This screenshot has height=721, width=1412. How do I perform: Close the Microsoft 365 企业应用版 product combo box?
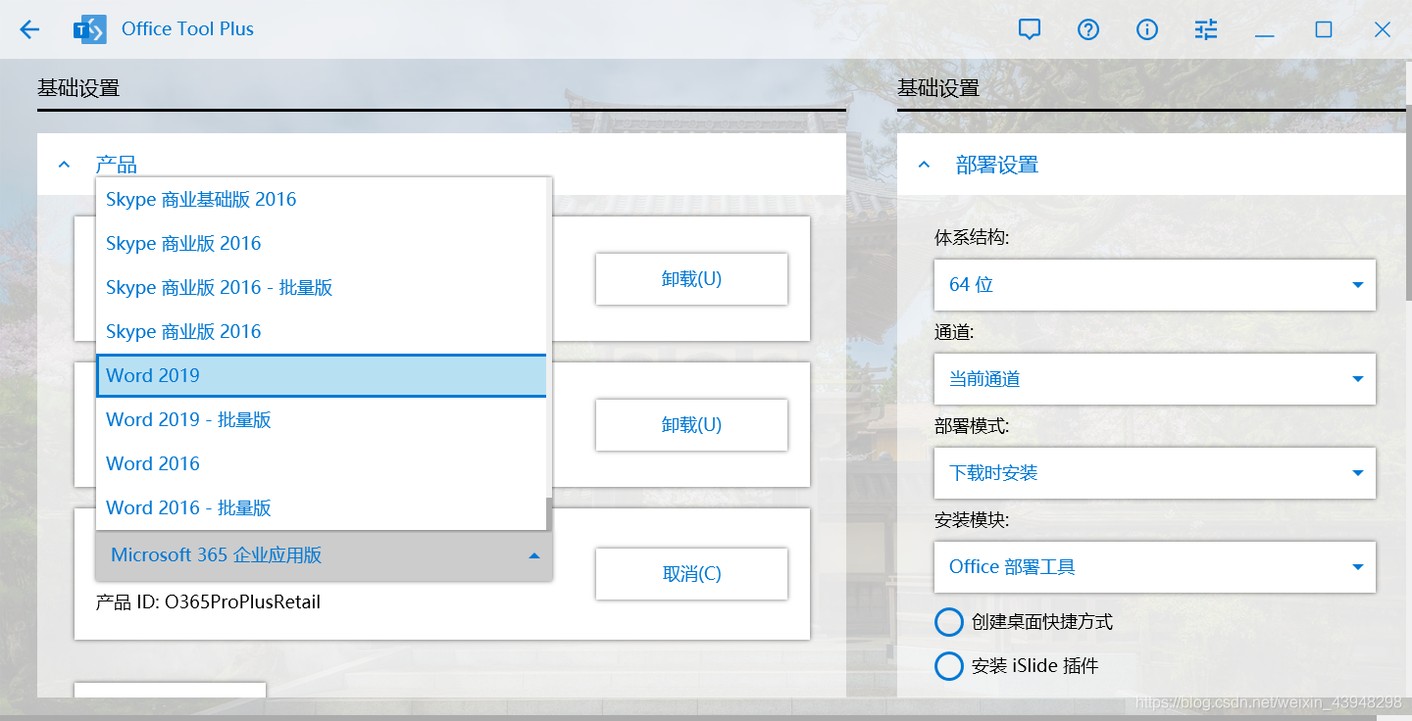coord(324,555)
